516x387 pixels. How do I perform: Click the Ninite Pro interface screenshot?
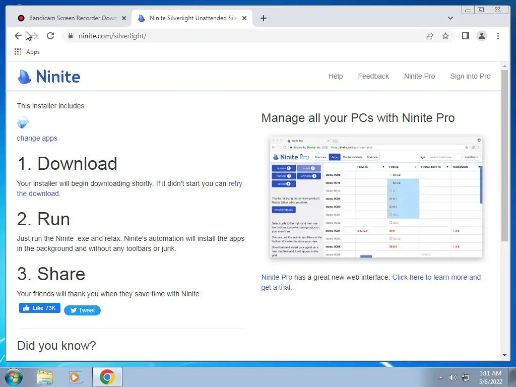tap(376, 197)
